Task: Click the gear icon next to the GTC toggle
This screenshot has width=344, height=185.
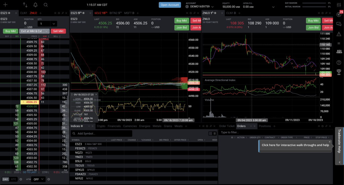Action: click(21, 179)
